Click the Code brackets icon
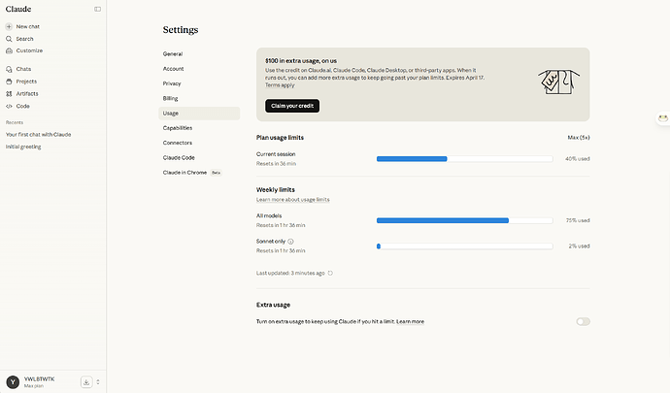This screenshot has height=393, width=670. point(9,106)
